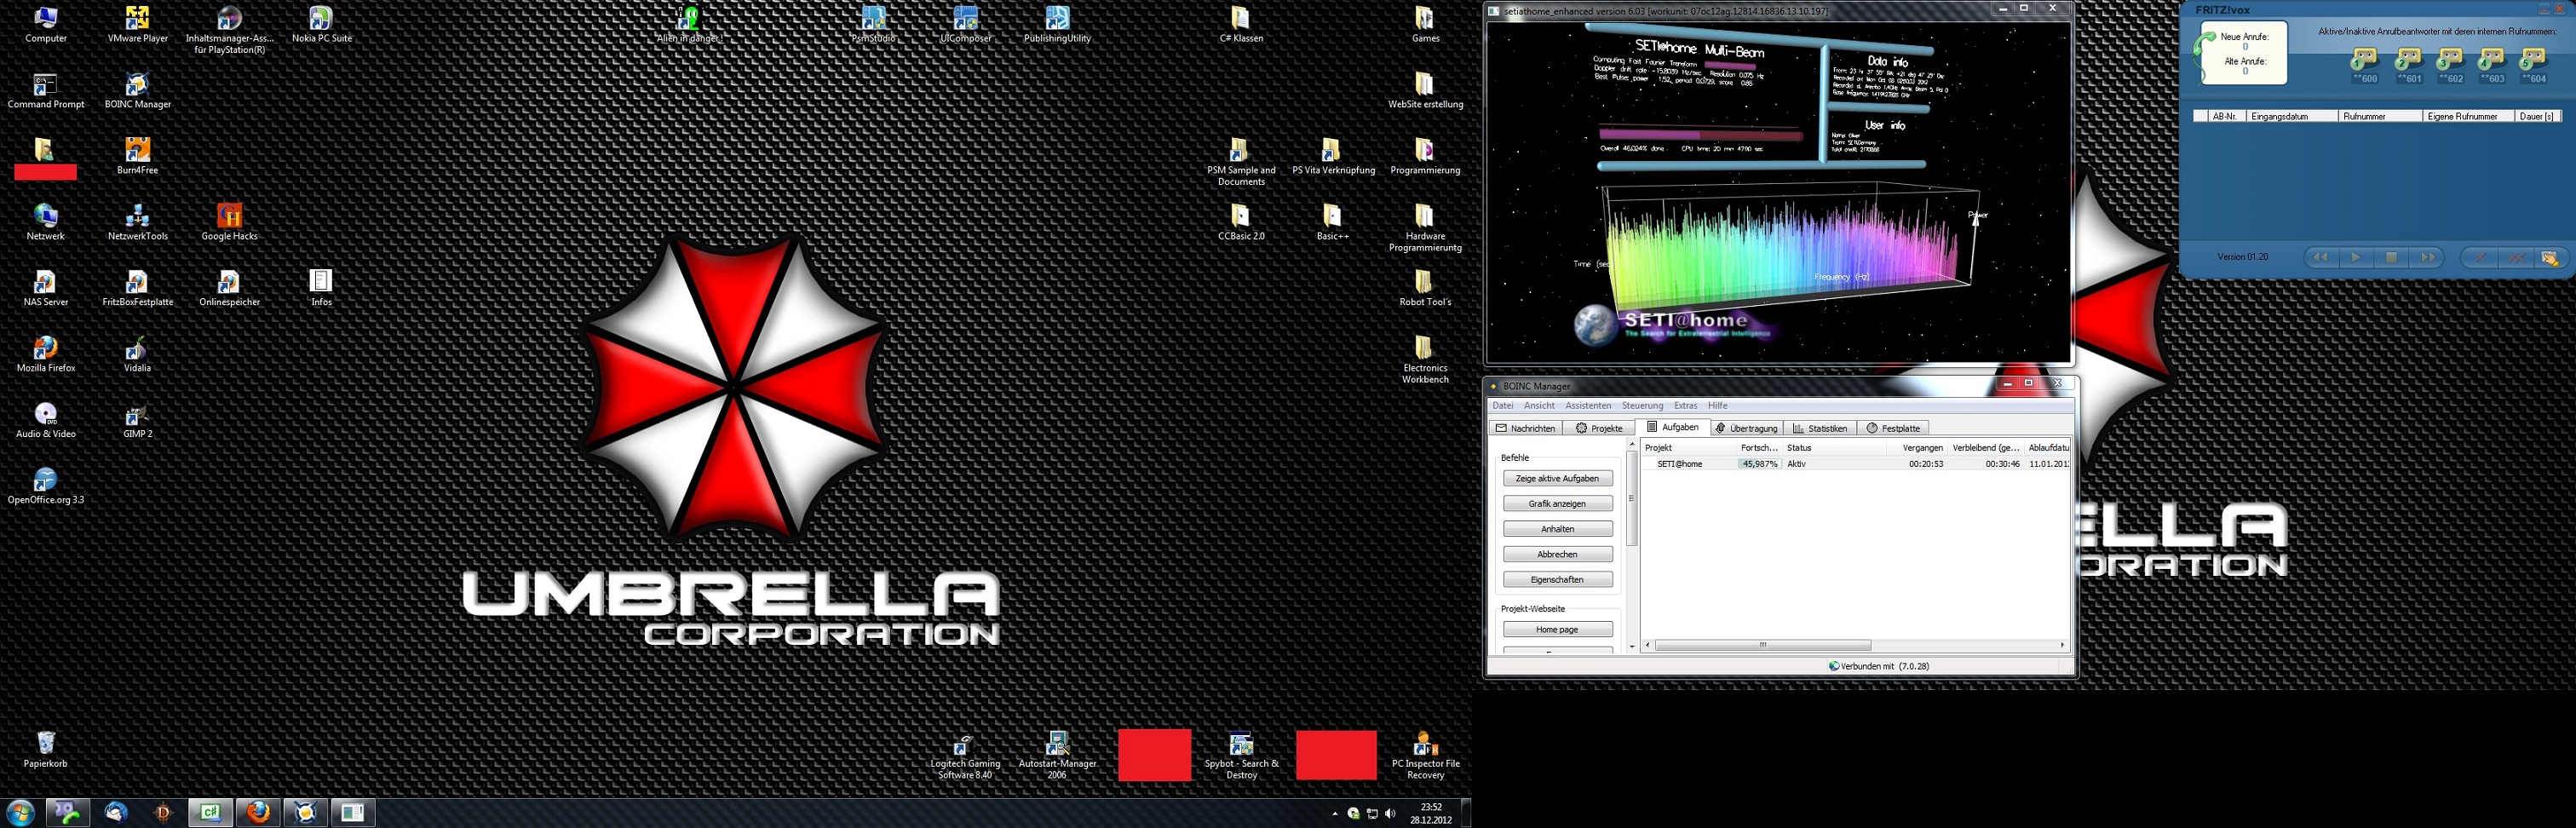Open the Steuerung menu in BOINC Manager
The image size is (2576, 828).
[1642, 406]
